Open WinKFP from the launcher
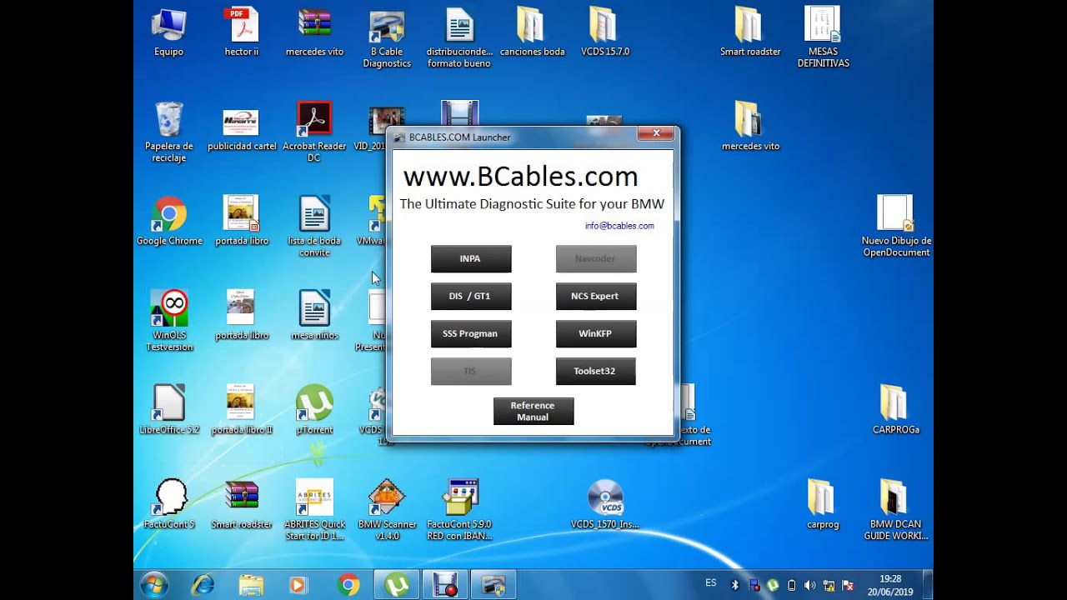 596,334
